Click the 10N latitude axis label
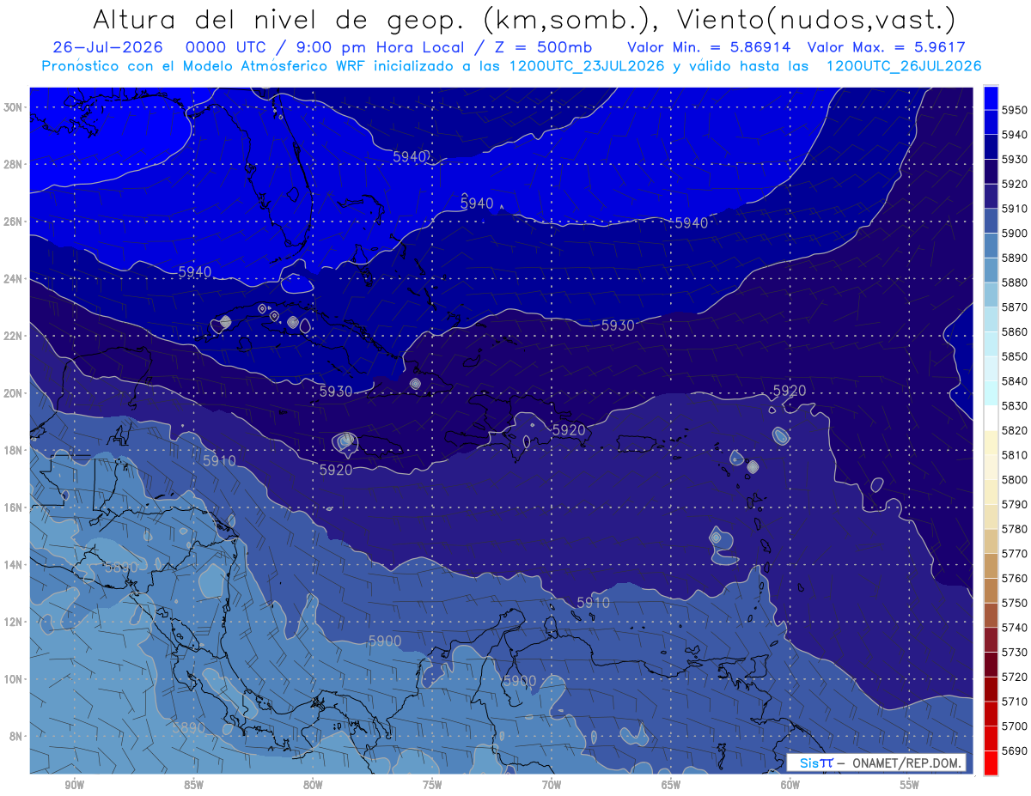This screenshot has height=796, width=1031. [x=13, y=679]
